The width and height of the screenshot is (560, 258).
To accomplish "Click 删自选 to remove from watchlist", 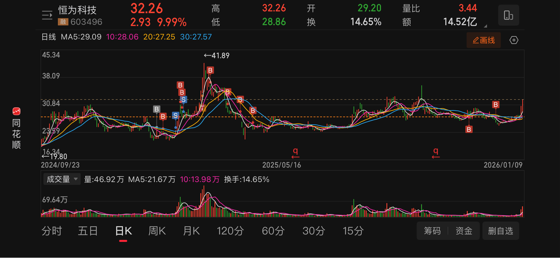I will (x=500, y=231).
